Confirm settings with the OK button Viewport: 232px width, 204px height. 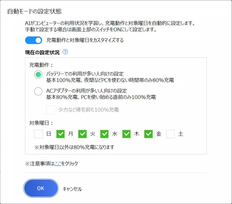point(41,188)
